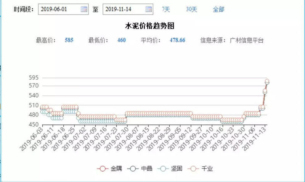Click the 时间段 label
The image size is (305, 182).
tap(24, 9)
